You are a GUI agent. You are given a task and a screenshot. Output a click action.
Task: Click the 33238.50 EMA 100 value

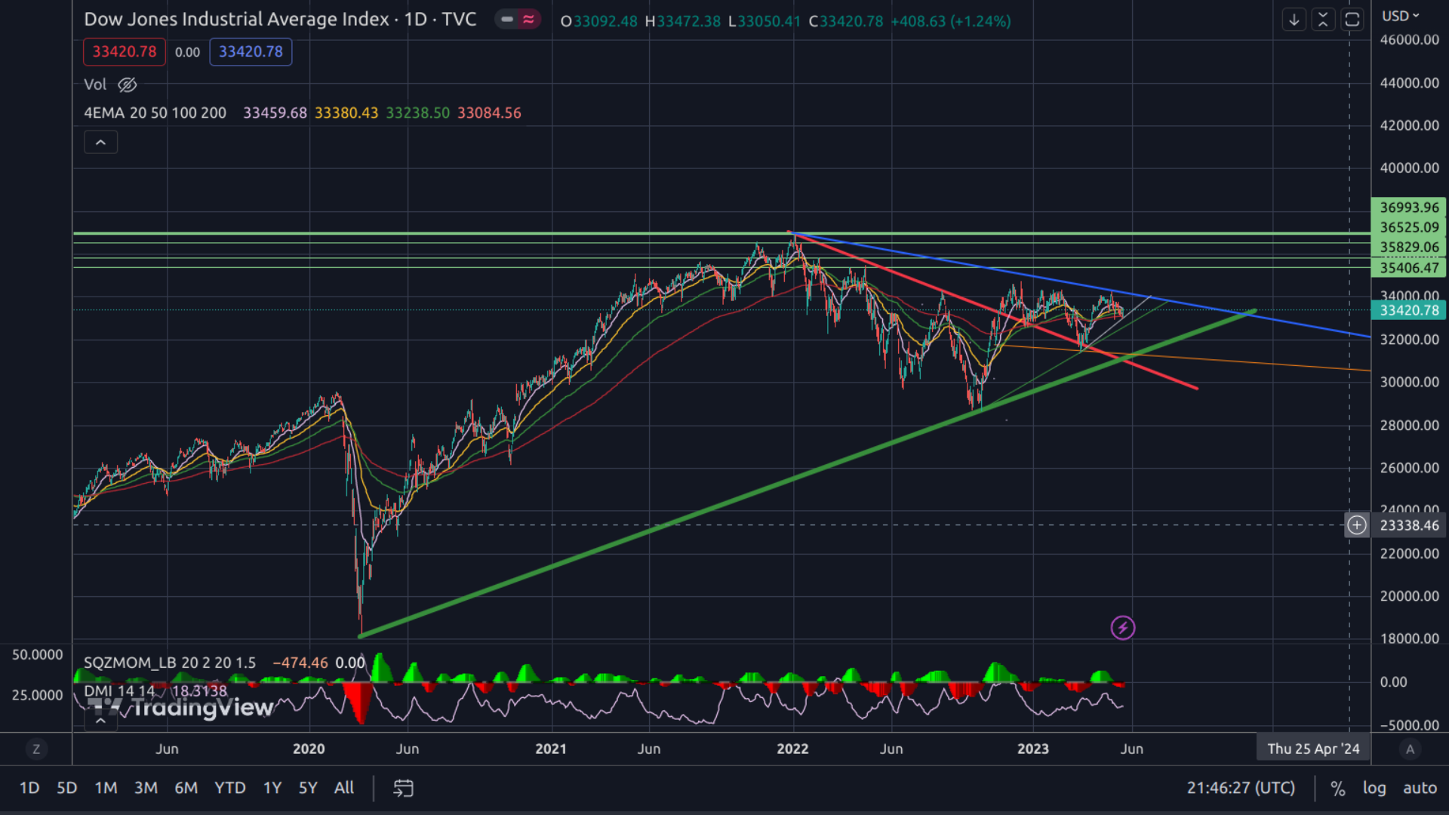coord(418,113)
